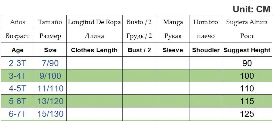Click the "Sugiera Altura" header cell
The width and height of the screenshot is (273, 121).
click(247, 22)
